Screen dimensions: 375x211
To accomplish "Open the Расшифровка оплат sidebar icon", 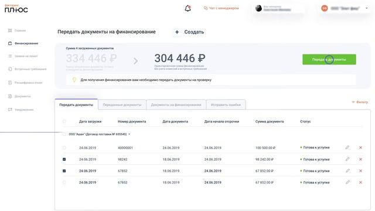I will coord(10,83).
